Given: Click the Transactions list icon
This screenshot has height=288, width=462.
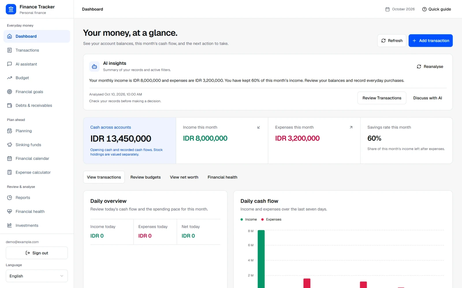Looking at the screenshot, I should coord(10,50).
